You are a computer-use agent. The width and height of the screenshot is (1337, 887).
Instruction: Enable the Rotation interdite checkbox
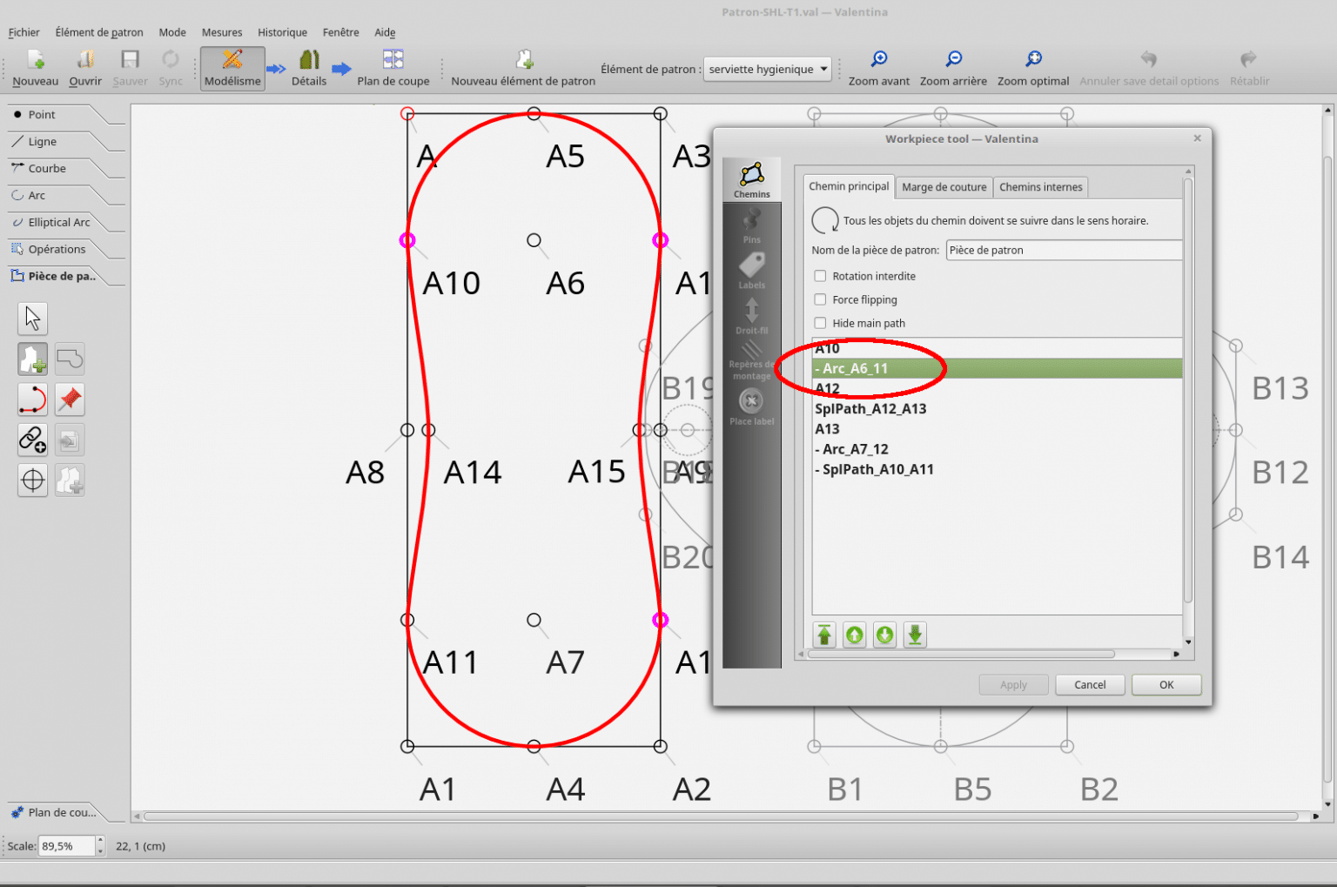pyautogui.click(x=820, y=276)
